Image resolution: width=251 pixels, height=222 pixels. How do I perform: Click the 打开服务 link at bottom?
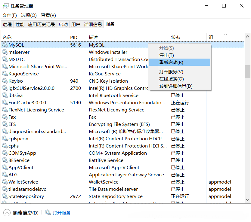(x=62, y=213)
